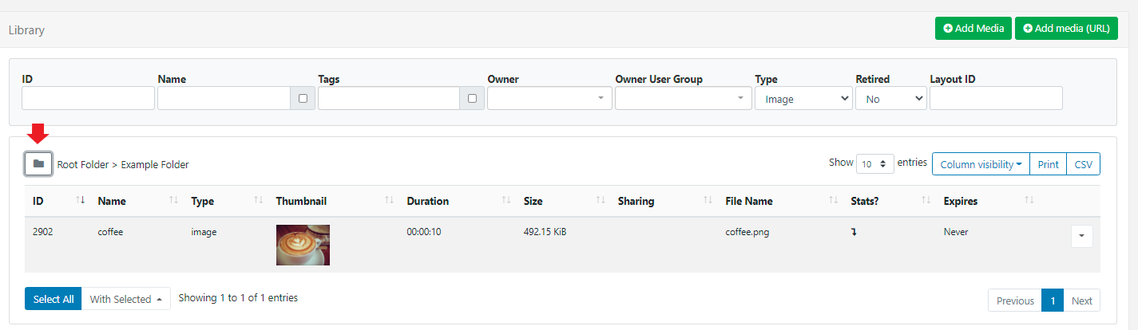Sort by Name column sort icon

click(x=174, y=201)
